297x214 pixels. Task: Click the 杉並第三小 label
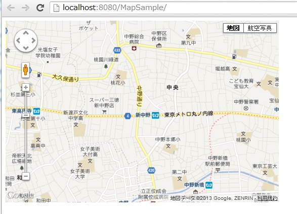point(23,94)
